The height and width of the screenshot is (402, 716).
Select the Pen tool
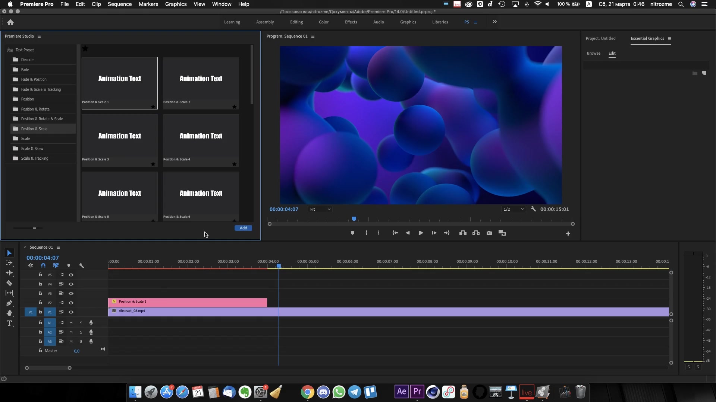tap(9, 303)
